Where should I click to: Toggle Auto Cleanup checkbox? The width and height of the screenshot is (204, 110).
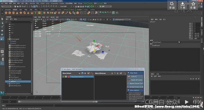pos(128,100)
